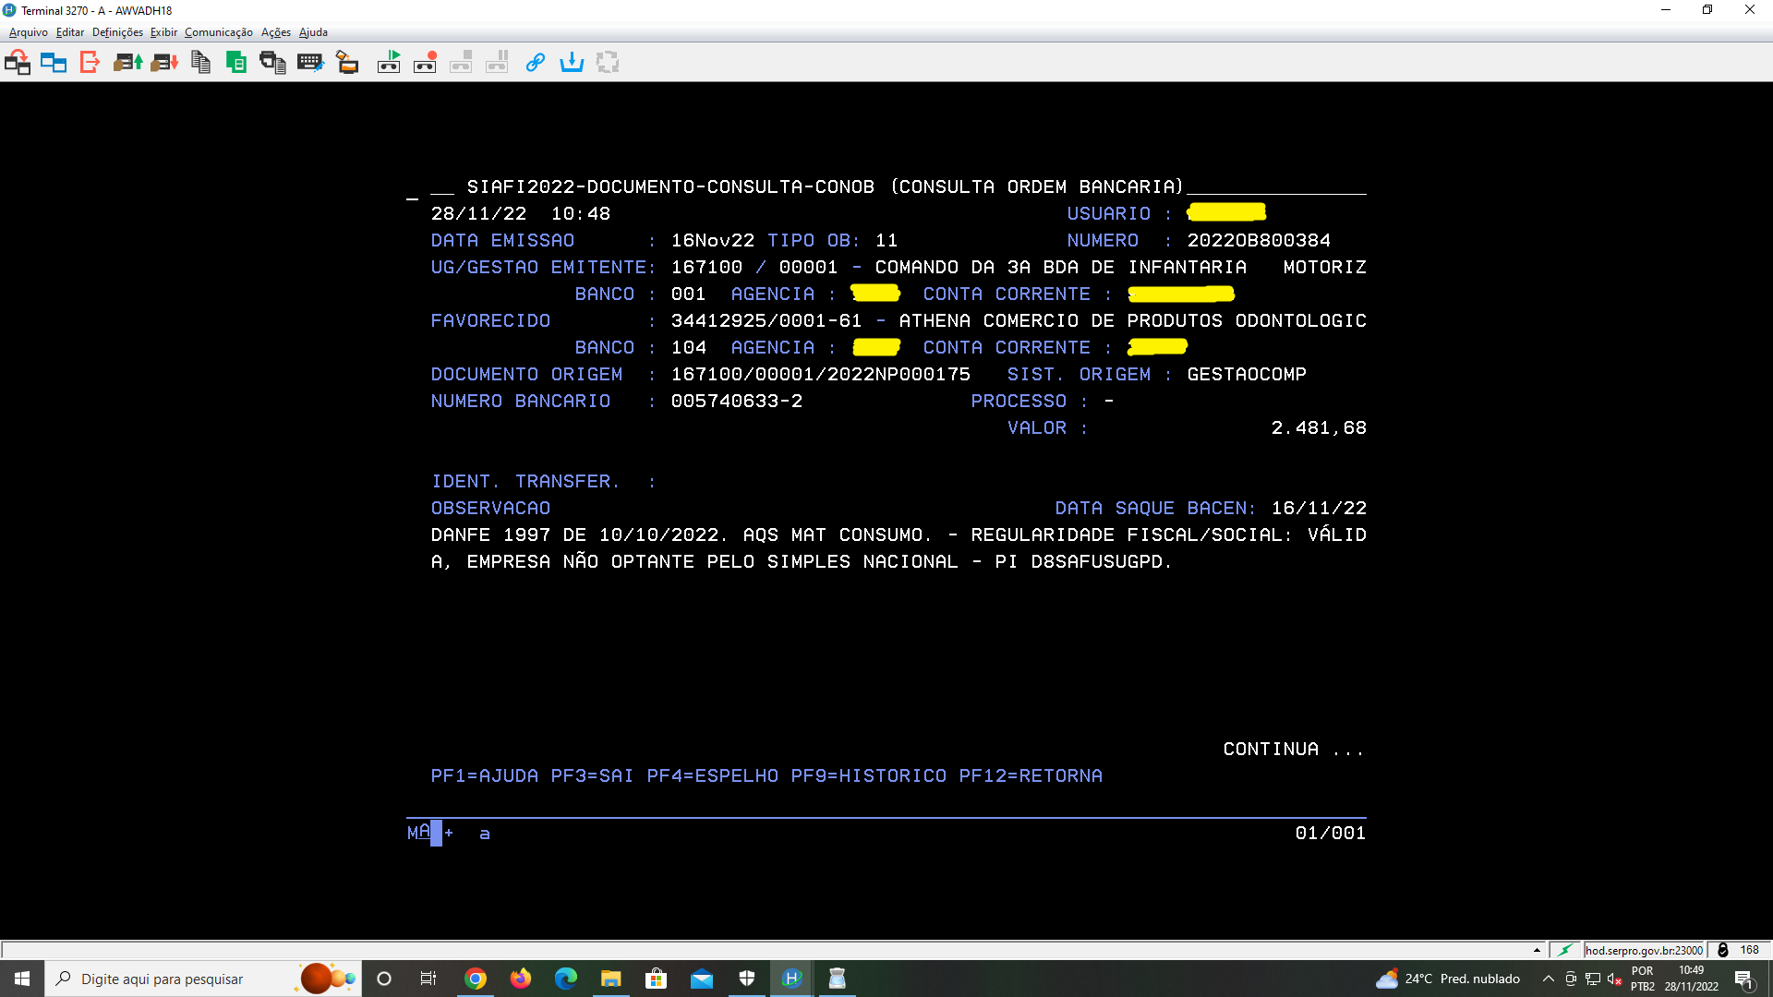Click the color remap paint bucket icon

[347, 63]
